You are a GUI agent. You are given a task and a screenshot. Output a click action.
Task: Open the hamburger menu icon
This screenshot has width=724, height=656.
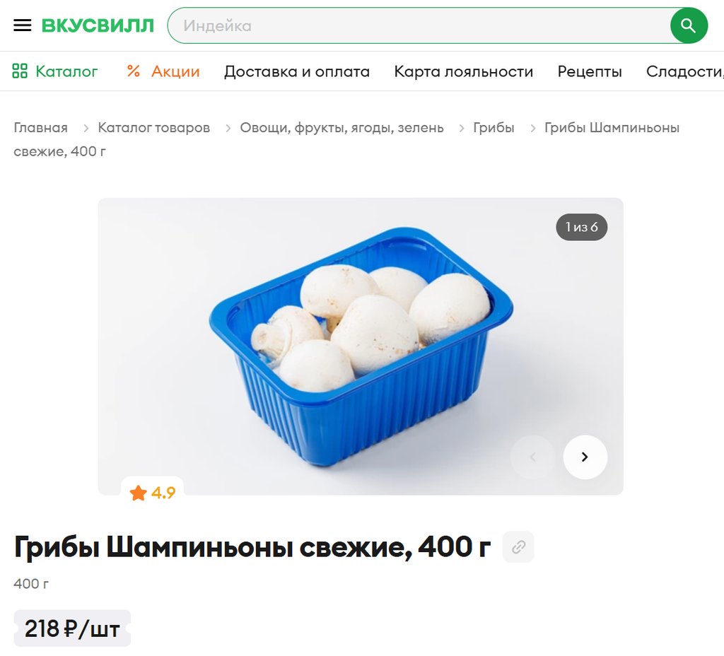pyautogui.click(x=22, y=25)
